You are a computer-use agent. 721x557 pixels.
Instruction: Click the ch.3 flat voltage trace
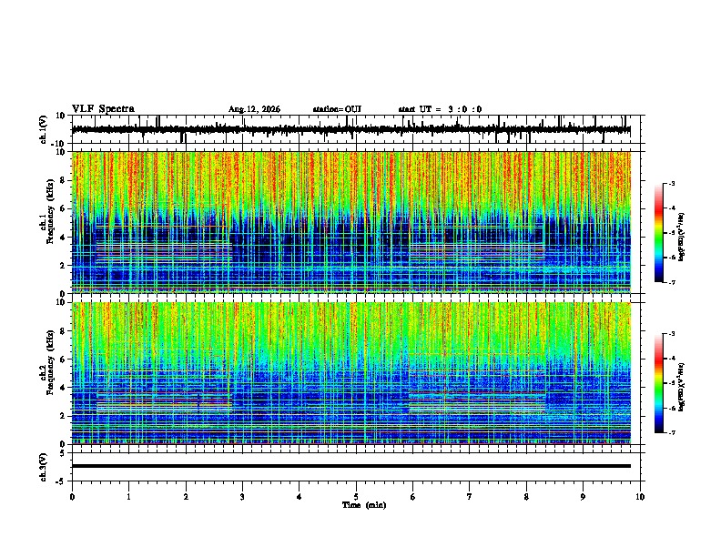(x=350, y=466)
